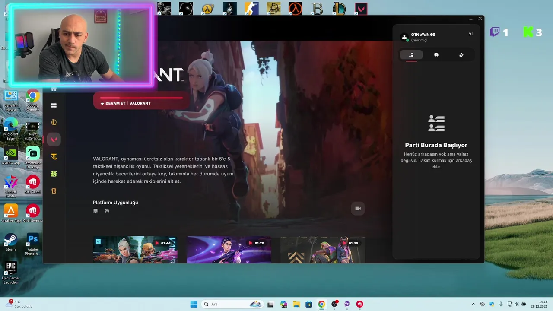The height and width of the screenshot is (311, 553).
Task: Open Riot Client desktop shortcut
Action: tap(32, 185)
